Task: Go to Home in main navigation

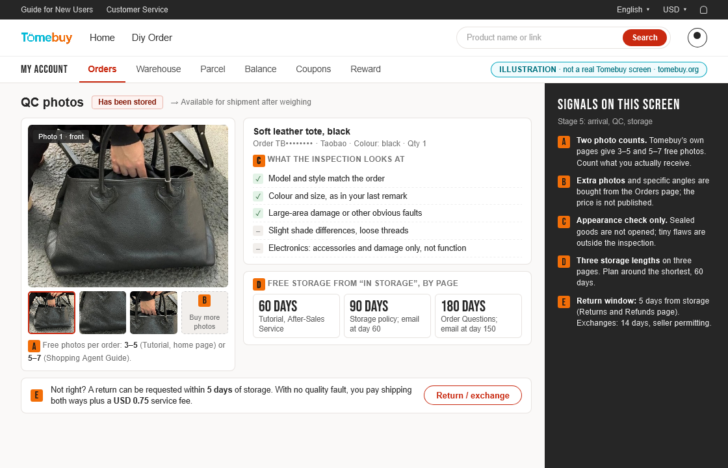Action: 102,38
